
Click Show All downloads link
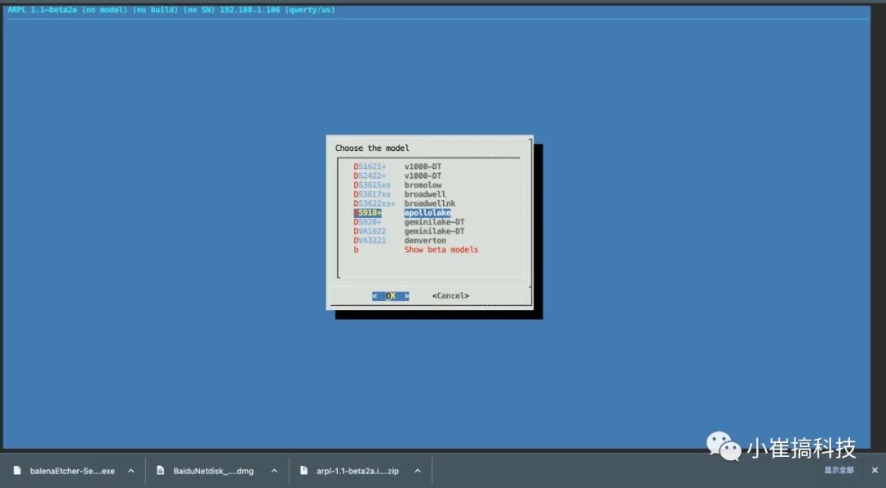point(839,470)
